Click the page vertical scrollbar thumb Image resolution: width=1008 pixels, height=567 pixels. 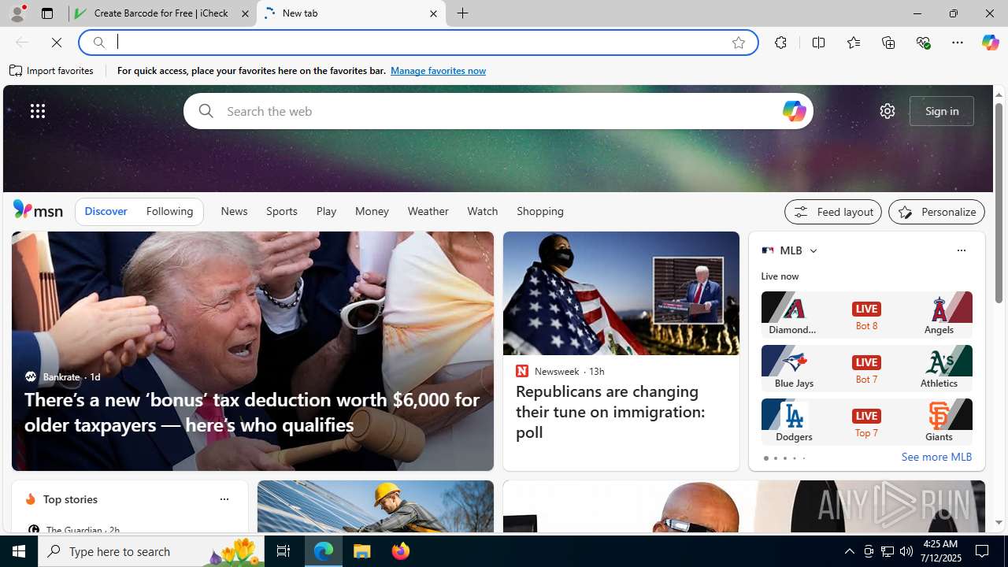(x=999, y=203)
